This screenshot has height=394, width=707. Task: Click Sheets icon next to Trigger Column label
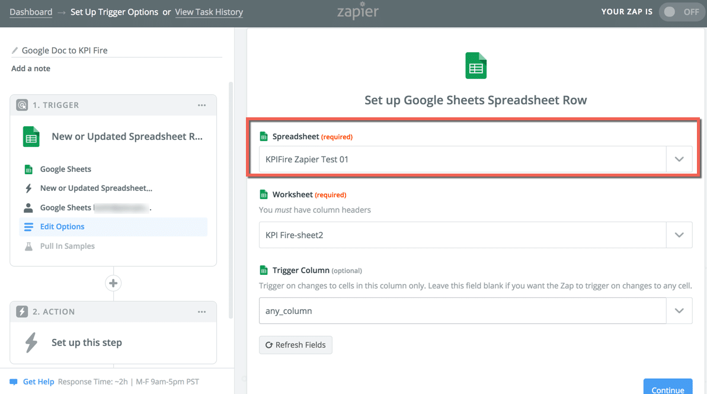[x=264, y=271]
